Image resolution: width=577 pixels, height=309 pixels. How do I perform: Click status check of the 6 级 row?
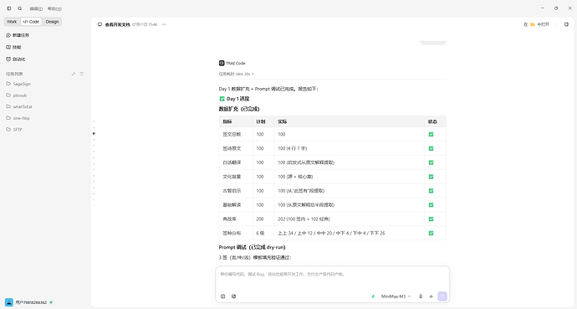tap(431, 233)
